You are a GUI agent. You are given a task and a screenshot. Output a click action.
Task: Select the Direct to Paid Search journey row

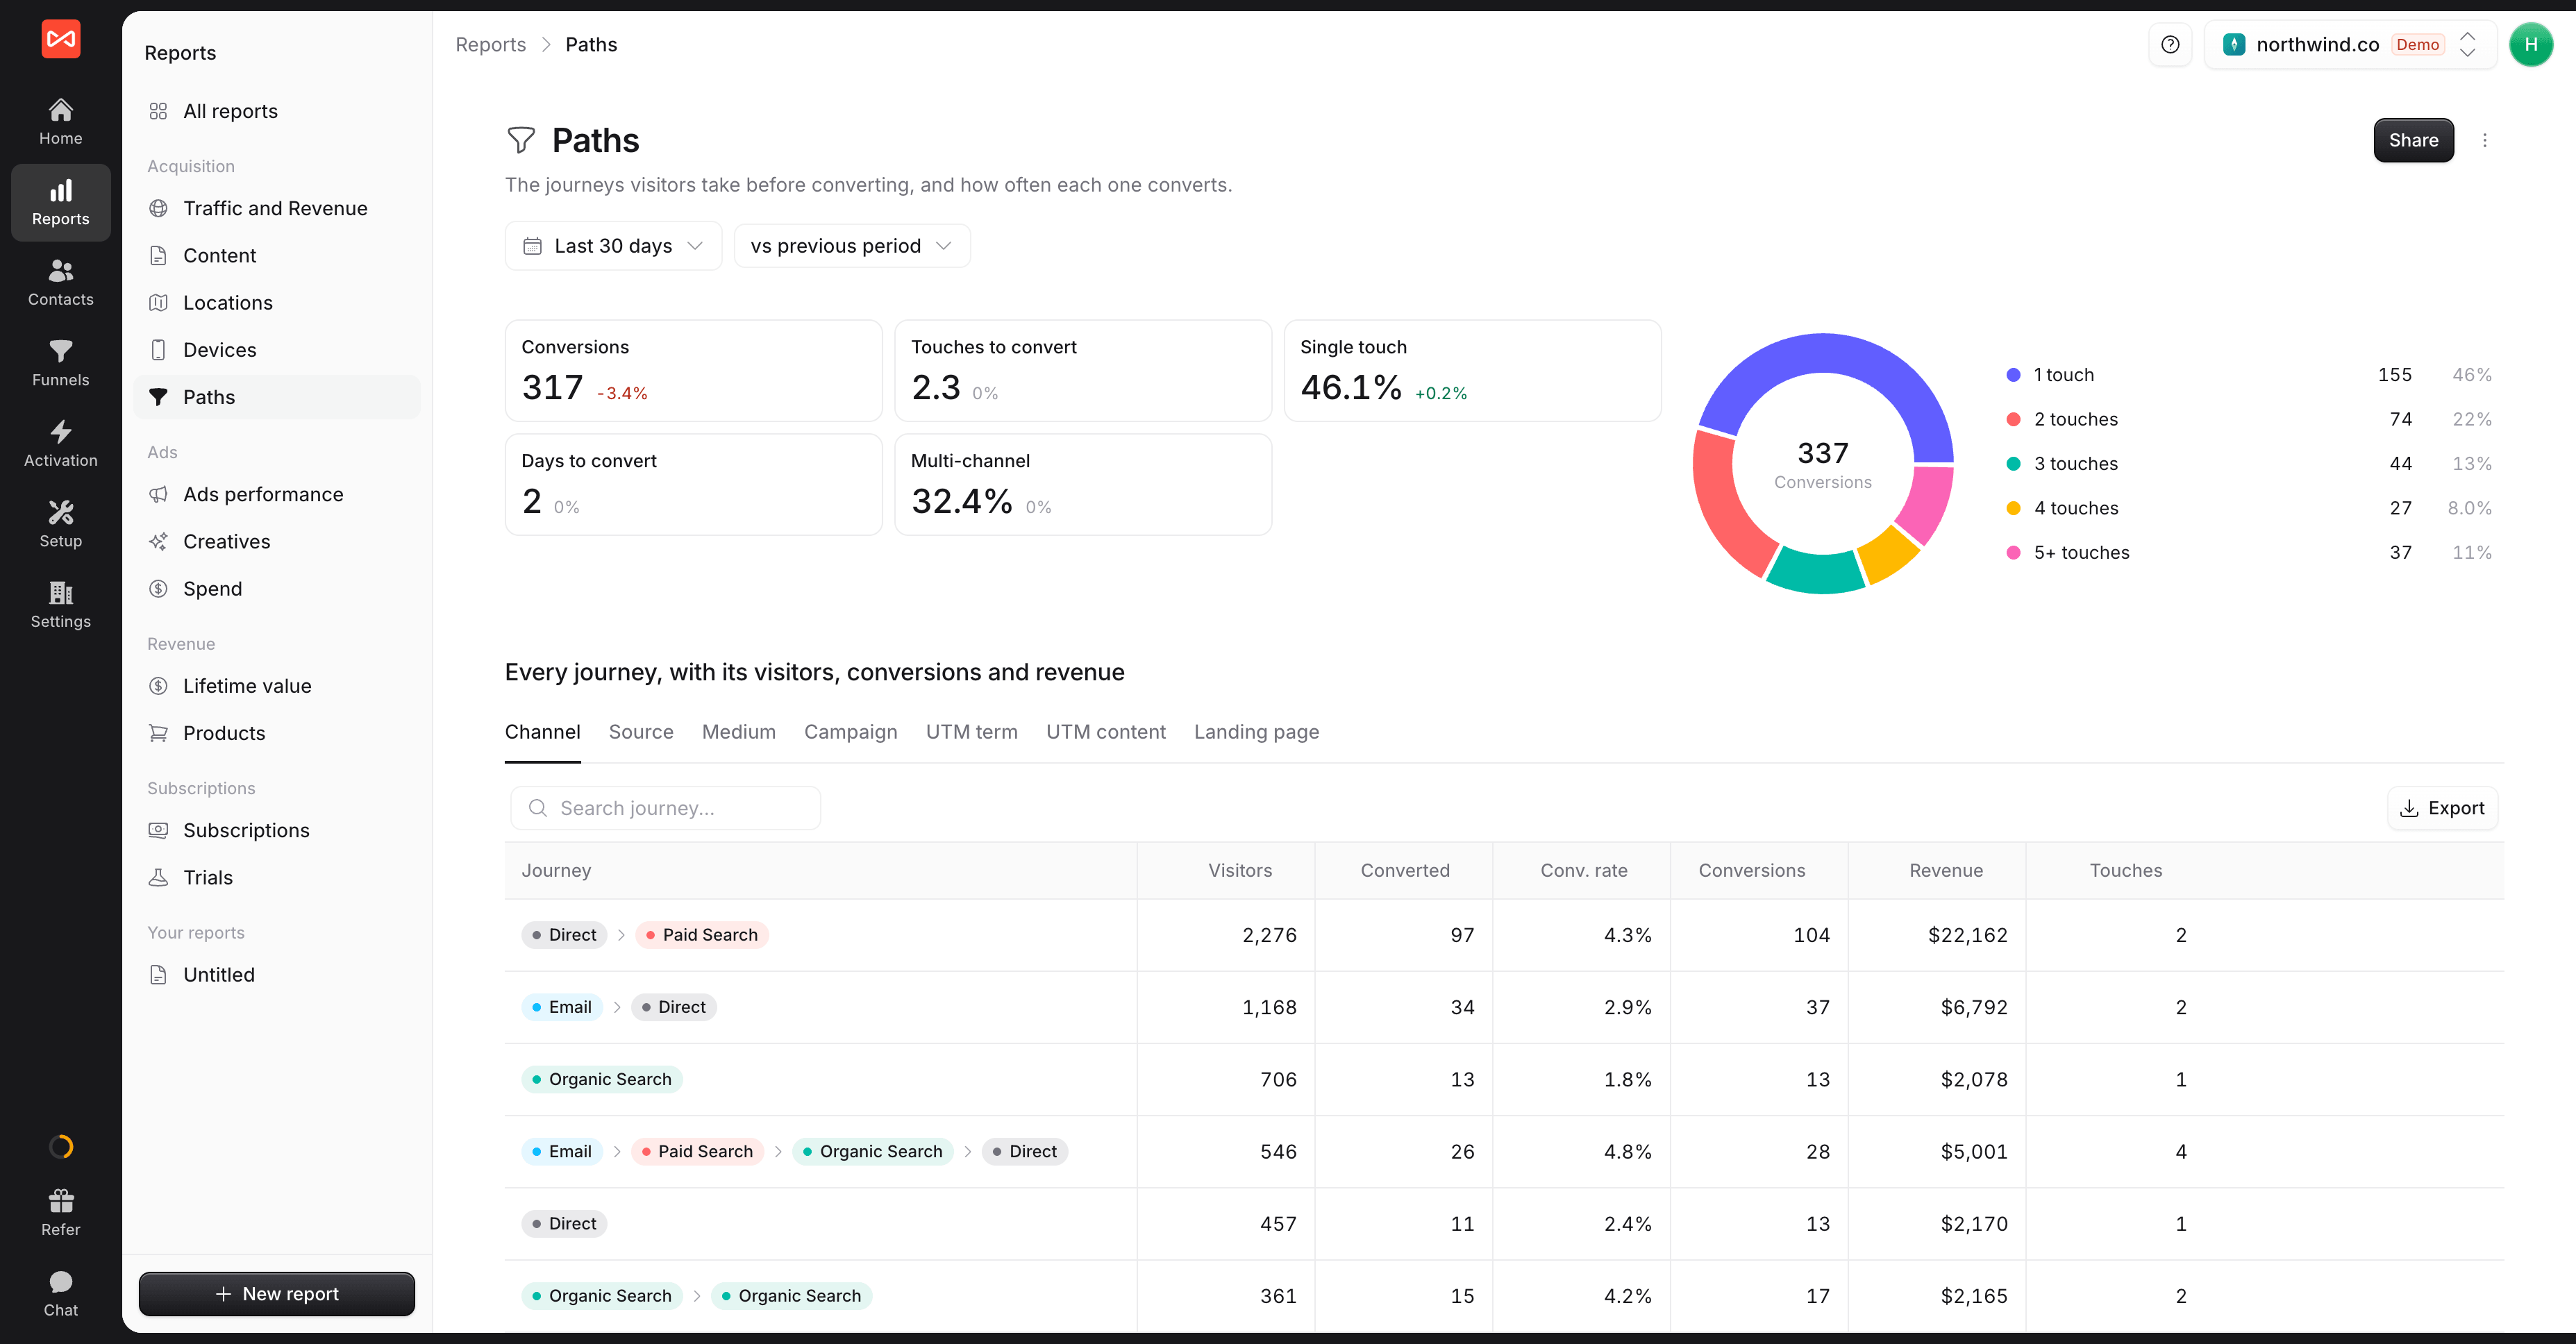point(1503,935)
